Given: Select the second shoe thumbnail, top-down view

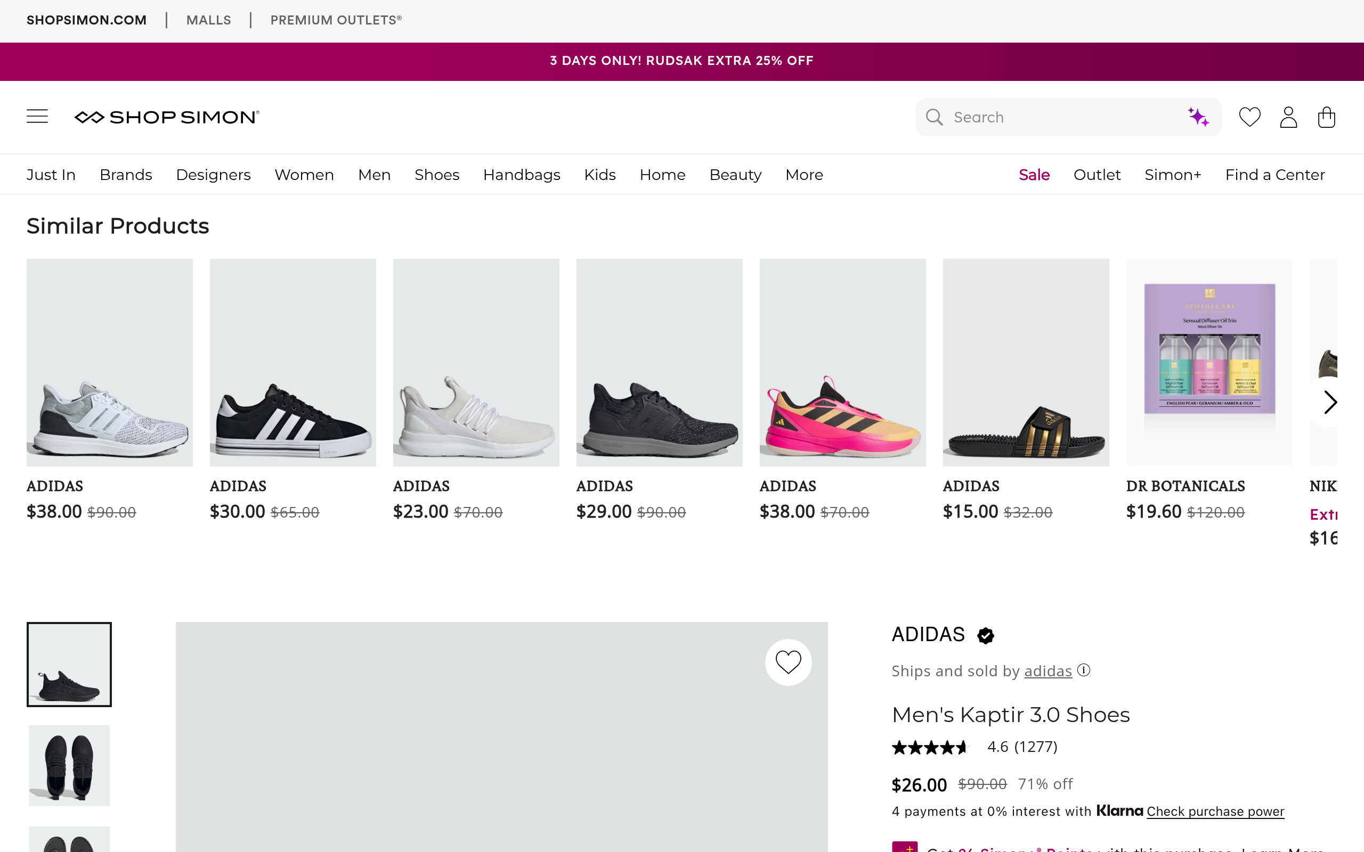Looking at the screenshot, I should [69, 765].
